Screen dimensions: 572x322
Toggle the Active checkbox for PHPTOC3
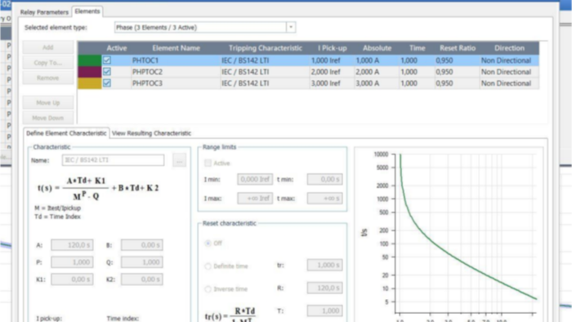106,83
